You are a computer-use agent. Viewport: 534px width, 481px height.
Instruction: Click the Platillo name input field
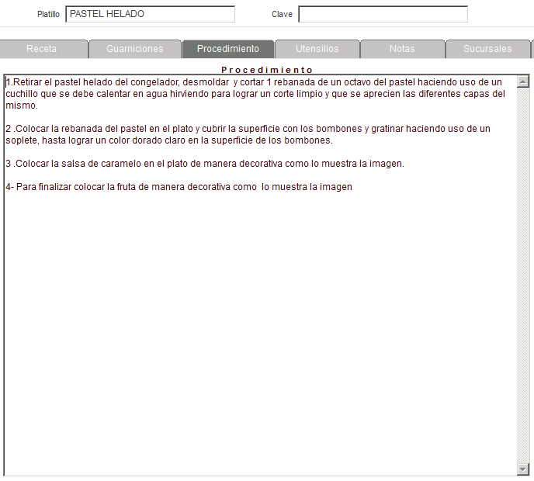150,14
